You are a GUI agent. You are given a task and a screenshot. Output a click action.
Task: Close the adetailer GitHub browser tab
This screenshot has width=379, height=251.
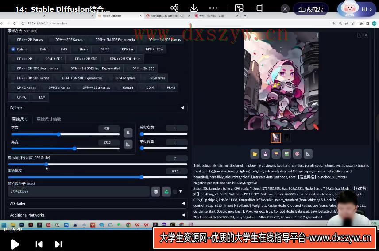189,16
